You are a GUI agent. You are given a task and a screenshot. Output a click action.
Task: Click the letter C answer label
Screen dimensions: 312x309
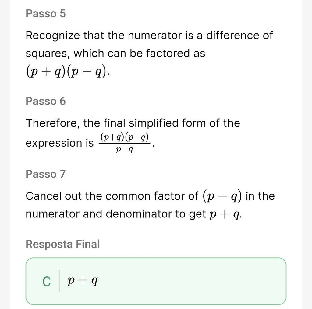[47, 281]
